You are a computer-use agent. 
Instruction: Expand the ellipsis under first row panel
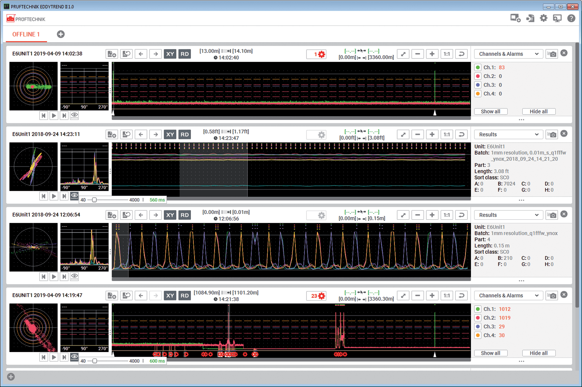[x=521, y=120]
